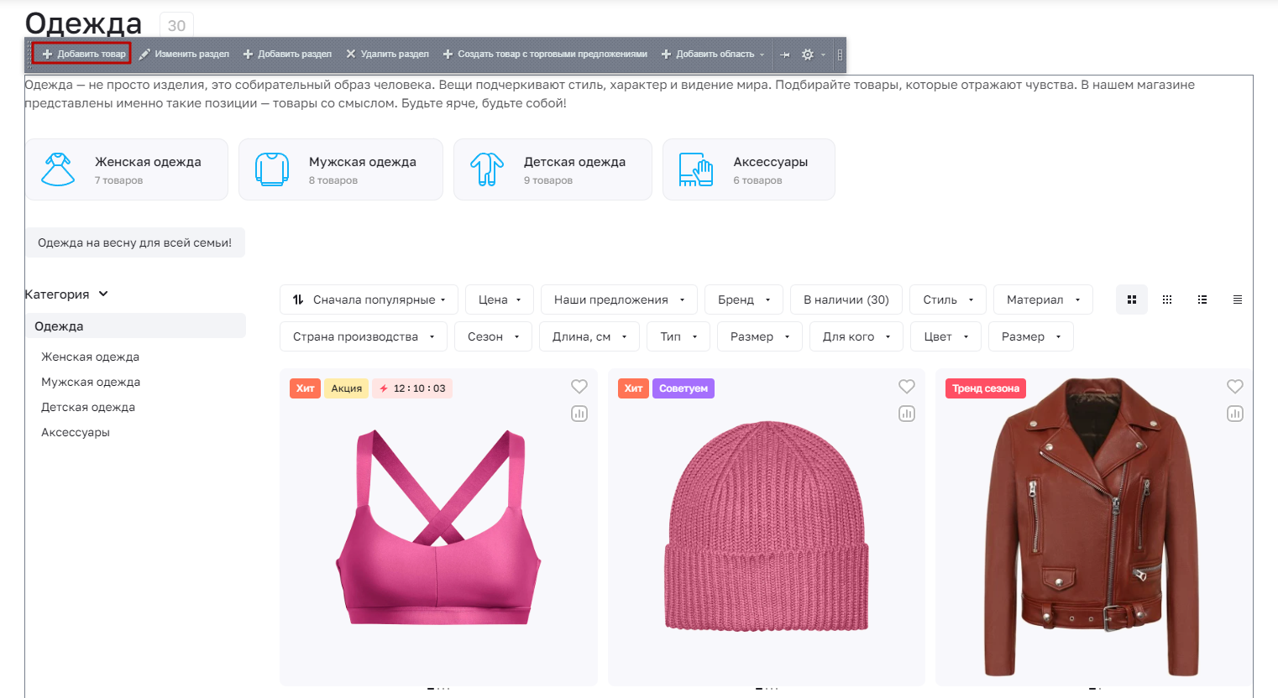This screenshot has width=1278, height=698.
Task: Click the sweater icon of Мужская одежда
Action: click(x=272, y=169)
